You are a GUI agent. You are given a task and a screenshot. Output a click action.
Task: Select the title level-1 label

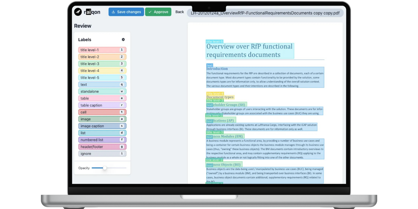[102, 50]
